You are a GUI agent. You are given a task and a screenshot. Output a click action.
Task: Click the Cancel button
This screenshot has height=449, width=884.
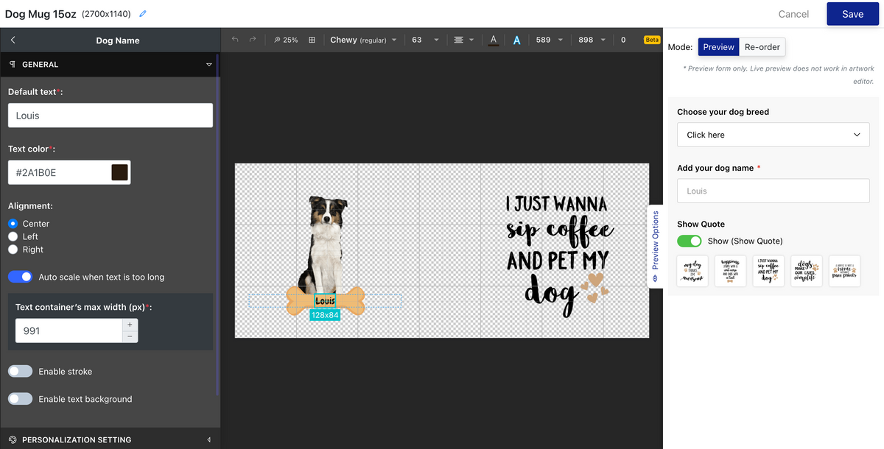tap(793, 14)
